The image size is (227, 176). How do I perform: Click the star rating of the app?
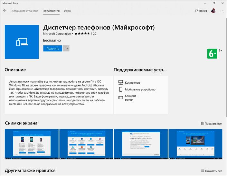82,34
